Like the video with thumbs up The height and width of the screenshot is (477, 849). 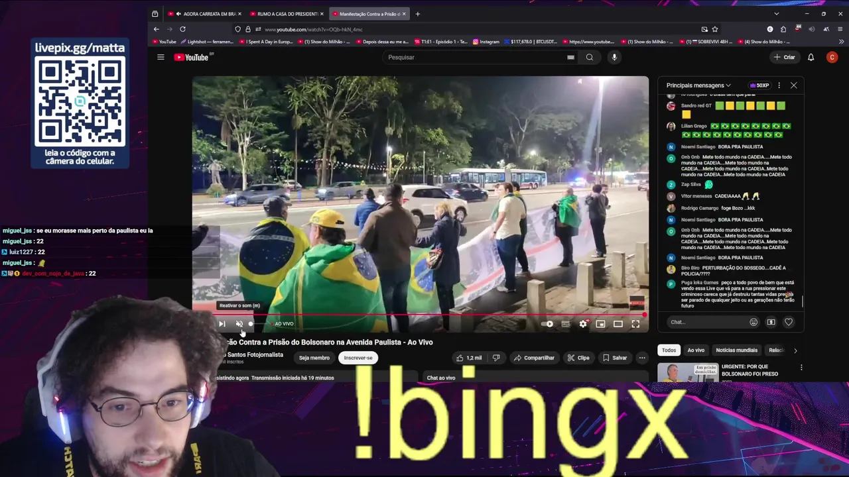tap(469, 358)
